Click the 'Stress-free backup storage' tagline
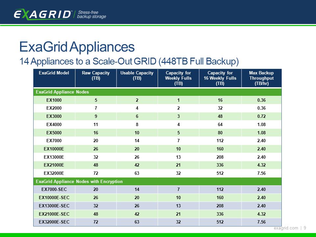The width and height of the screenshot is (316, 237). [x=92, y=14]
